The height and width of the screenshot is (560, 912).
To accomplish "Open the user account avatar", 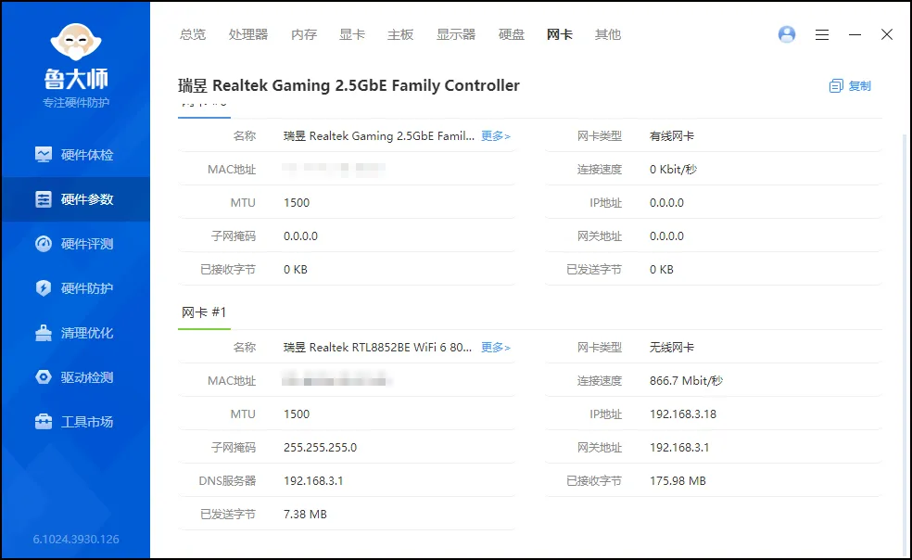I will click(x=786, y=34).
